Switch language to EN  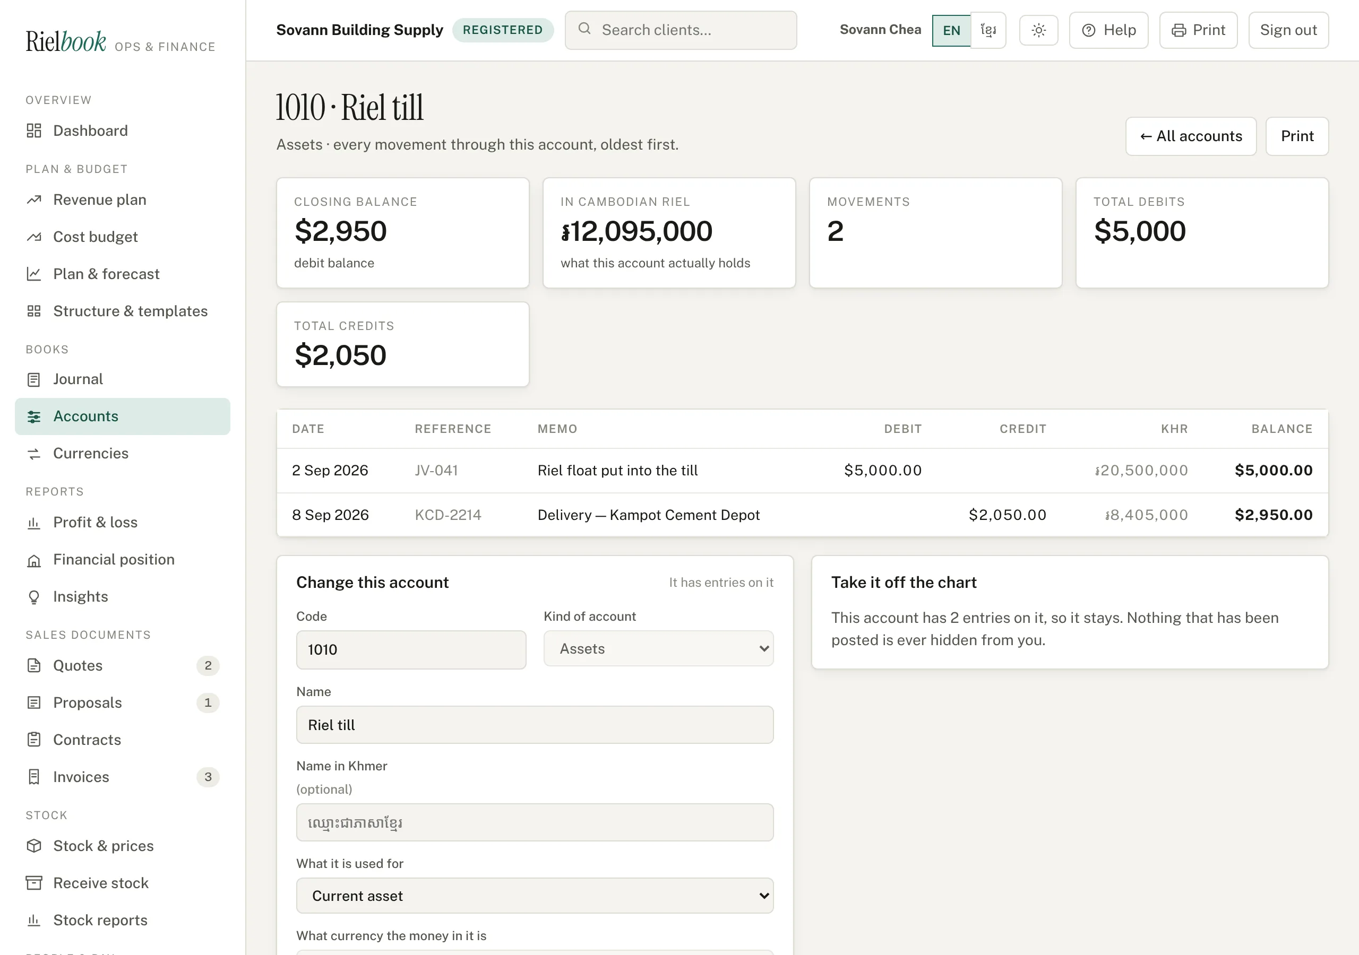coord(951,30)
